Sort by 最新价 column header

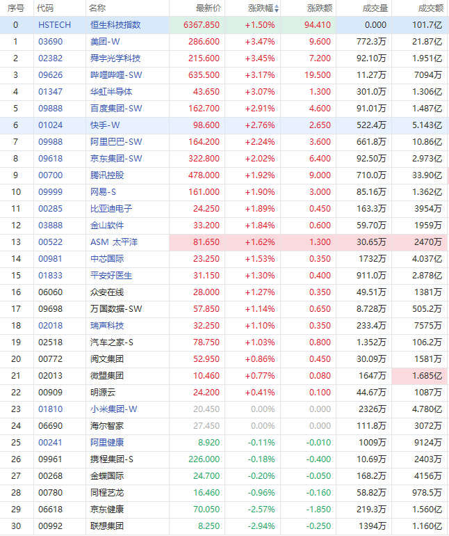[x=209, y=8]
